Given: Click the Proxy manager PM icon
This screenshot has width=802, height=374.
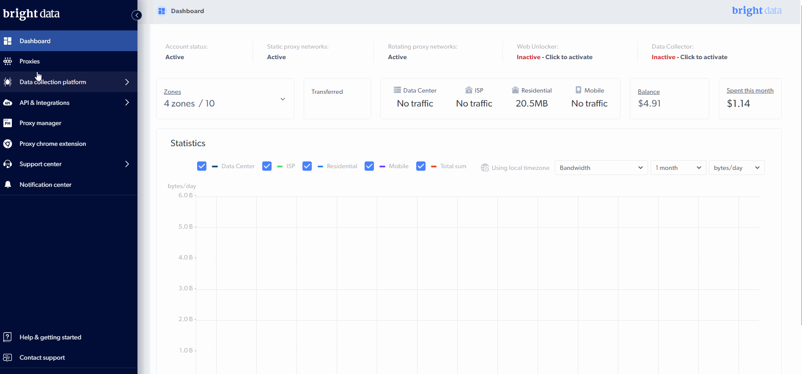Looking at the screenshot, I should [8, 123].
